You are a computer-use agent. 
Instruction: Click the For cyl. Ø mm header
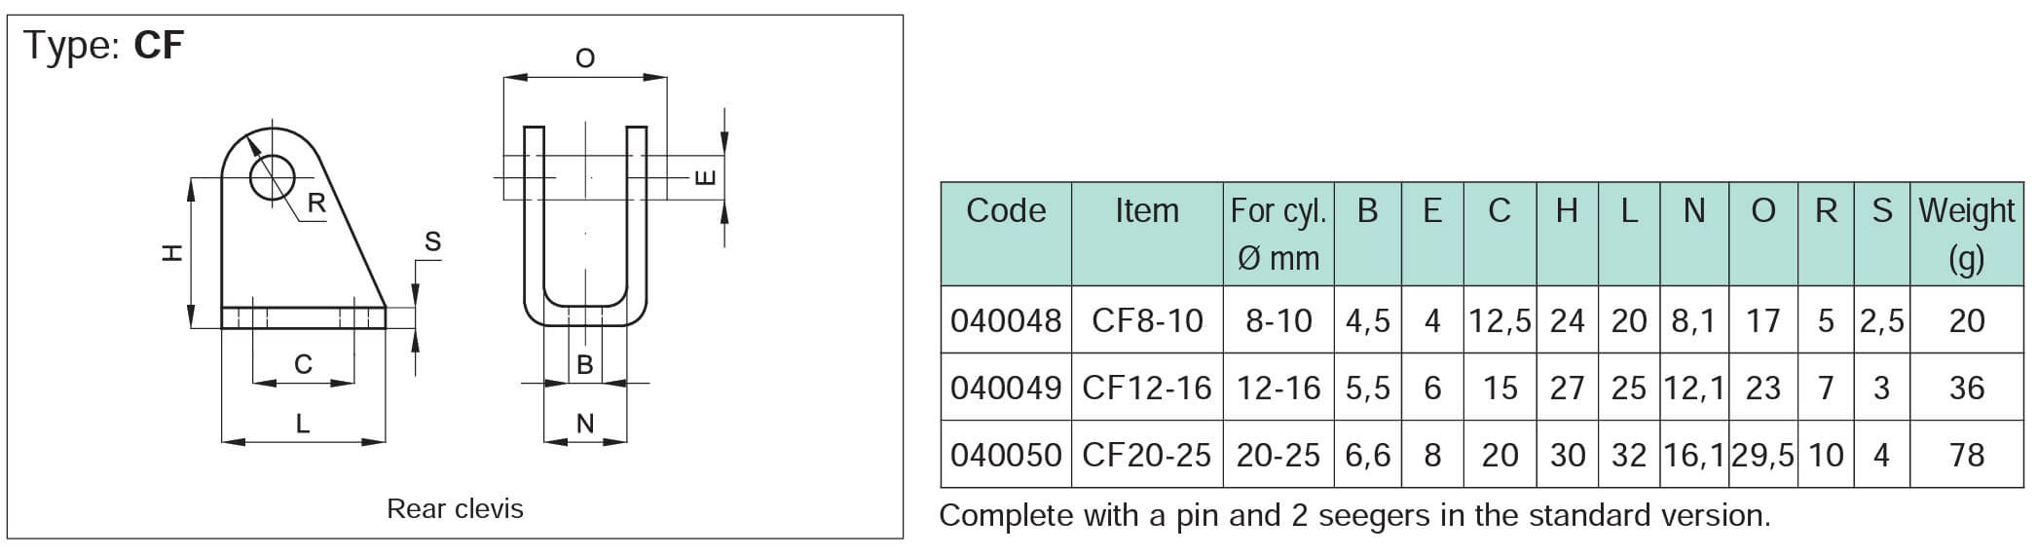[1278, 234]
